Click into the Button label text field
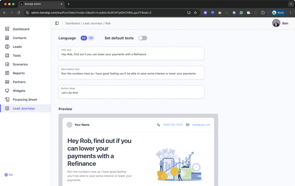The height and width of the screenshot is (186, 295). pyautogui.click(x=131, y=93)
